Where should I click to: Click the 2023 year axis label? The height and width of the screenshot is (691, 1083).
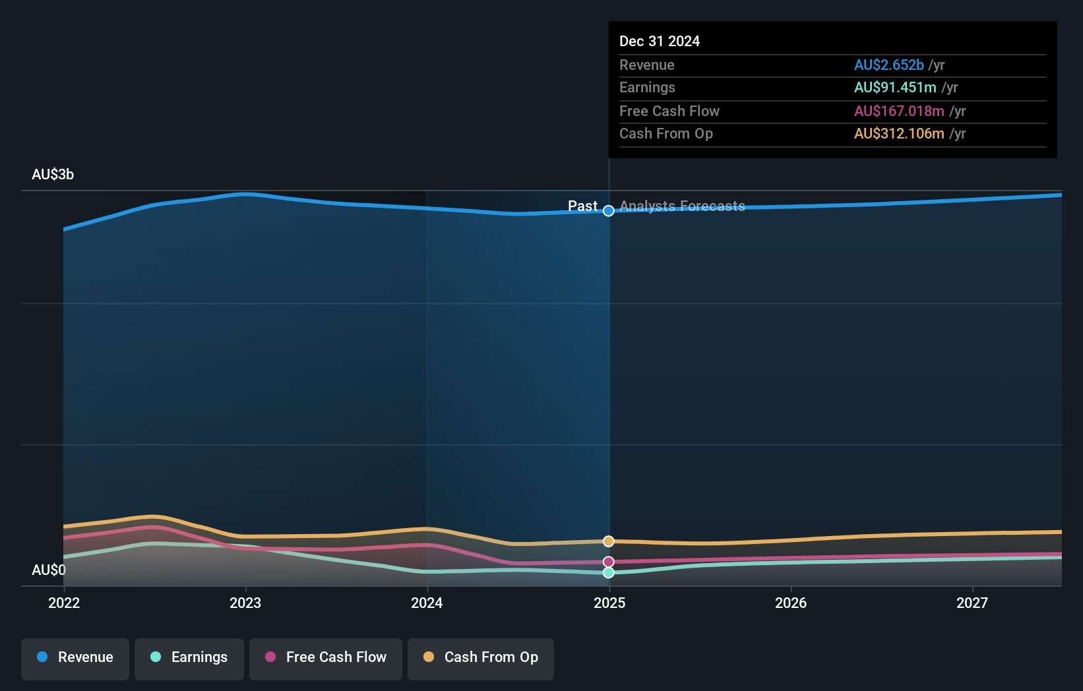(245, 603)
